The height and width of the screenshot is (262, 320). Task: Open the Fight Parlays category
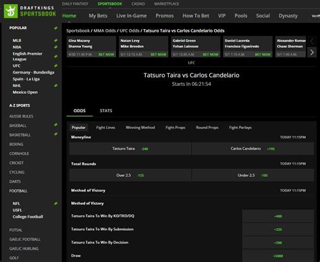(x=240, y=128)
